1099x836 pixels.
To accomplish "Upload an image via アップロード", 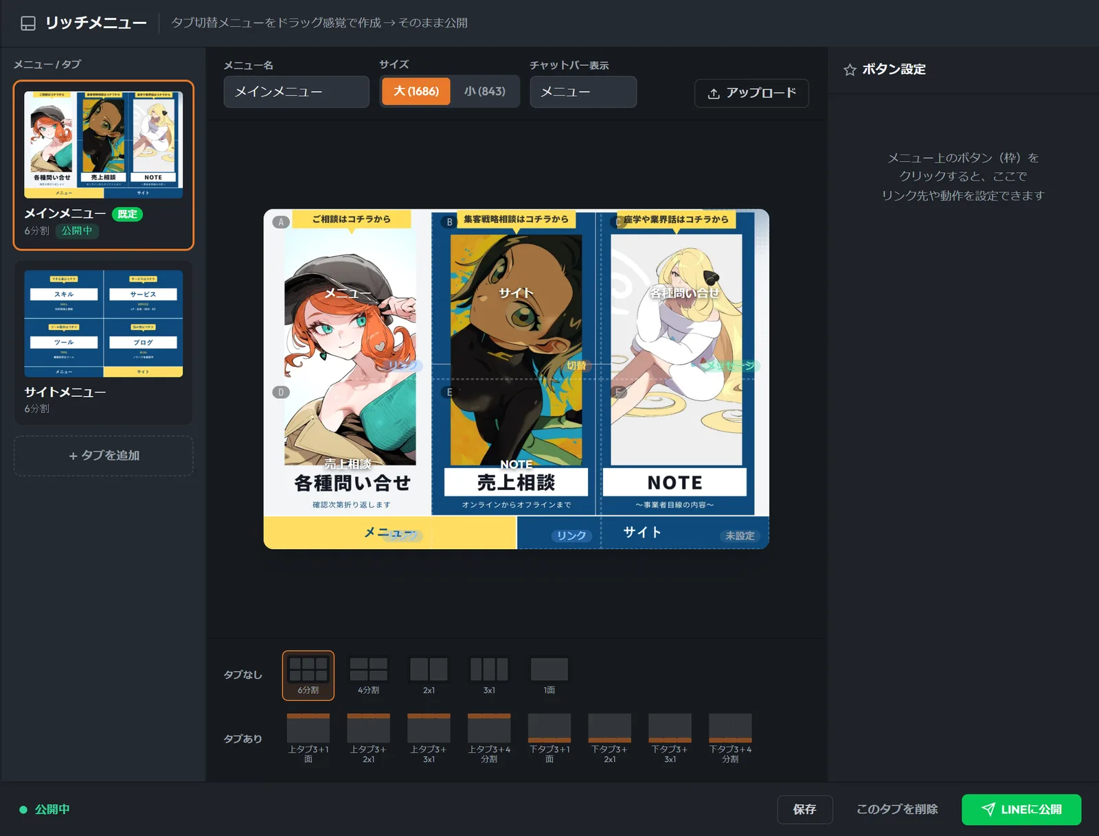I will [x=751, y=93].
